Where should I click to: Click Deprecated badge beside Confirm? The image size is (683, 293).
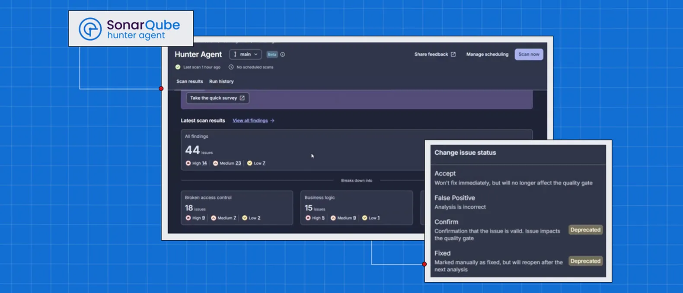[585, 230]
